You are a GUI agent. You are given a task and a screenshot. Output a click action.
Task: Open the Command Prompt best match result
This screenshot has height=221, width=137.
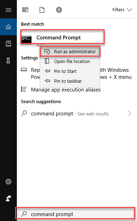tap(63, 37)
